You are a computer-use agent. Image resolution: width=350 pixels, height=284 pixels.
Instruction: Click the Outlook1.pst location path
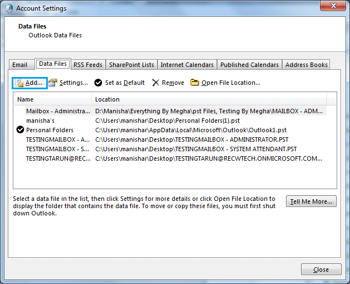point(191,130)
